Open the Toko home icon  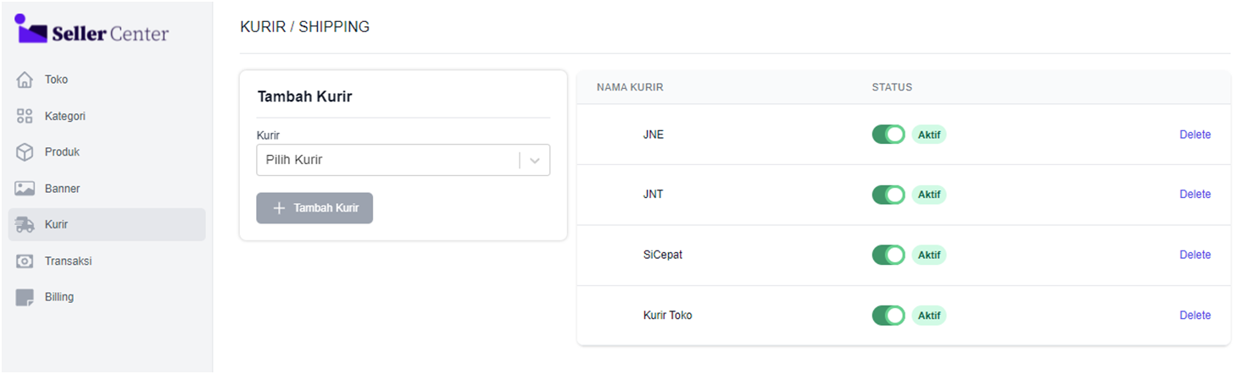point(25,80)
